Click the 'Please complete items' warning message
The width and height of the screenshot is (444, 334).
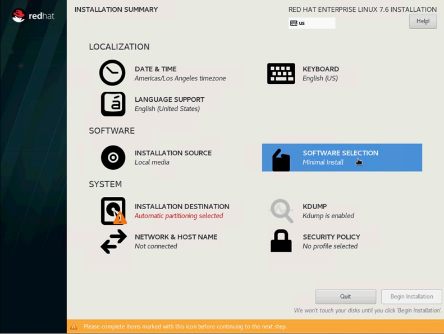[x=185, y=326]
